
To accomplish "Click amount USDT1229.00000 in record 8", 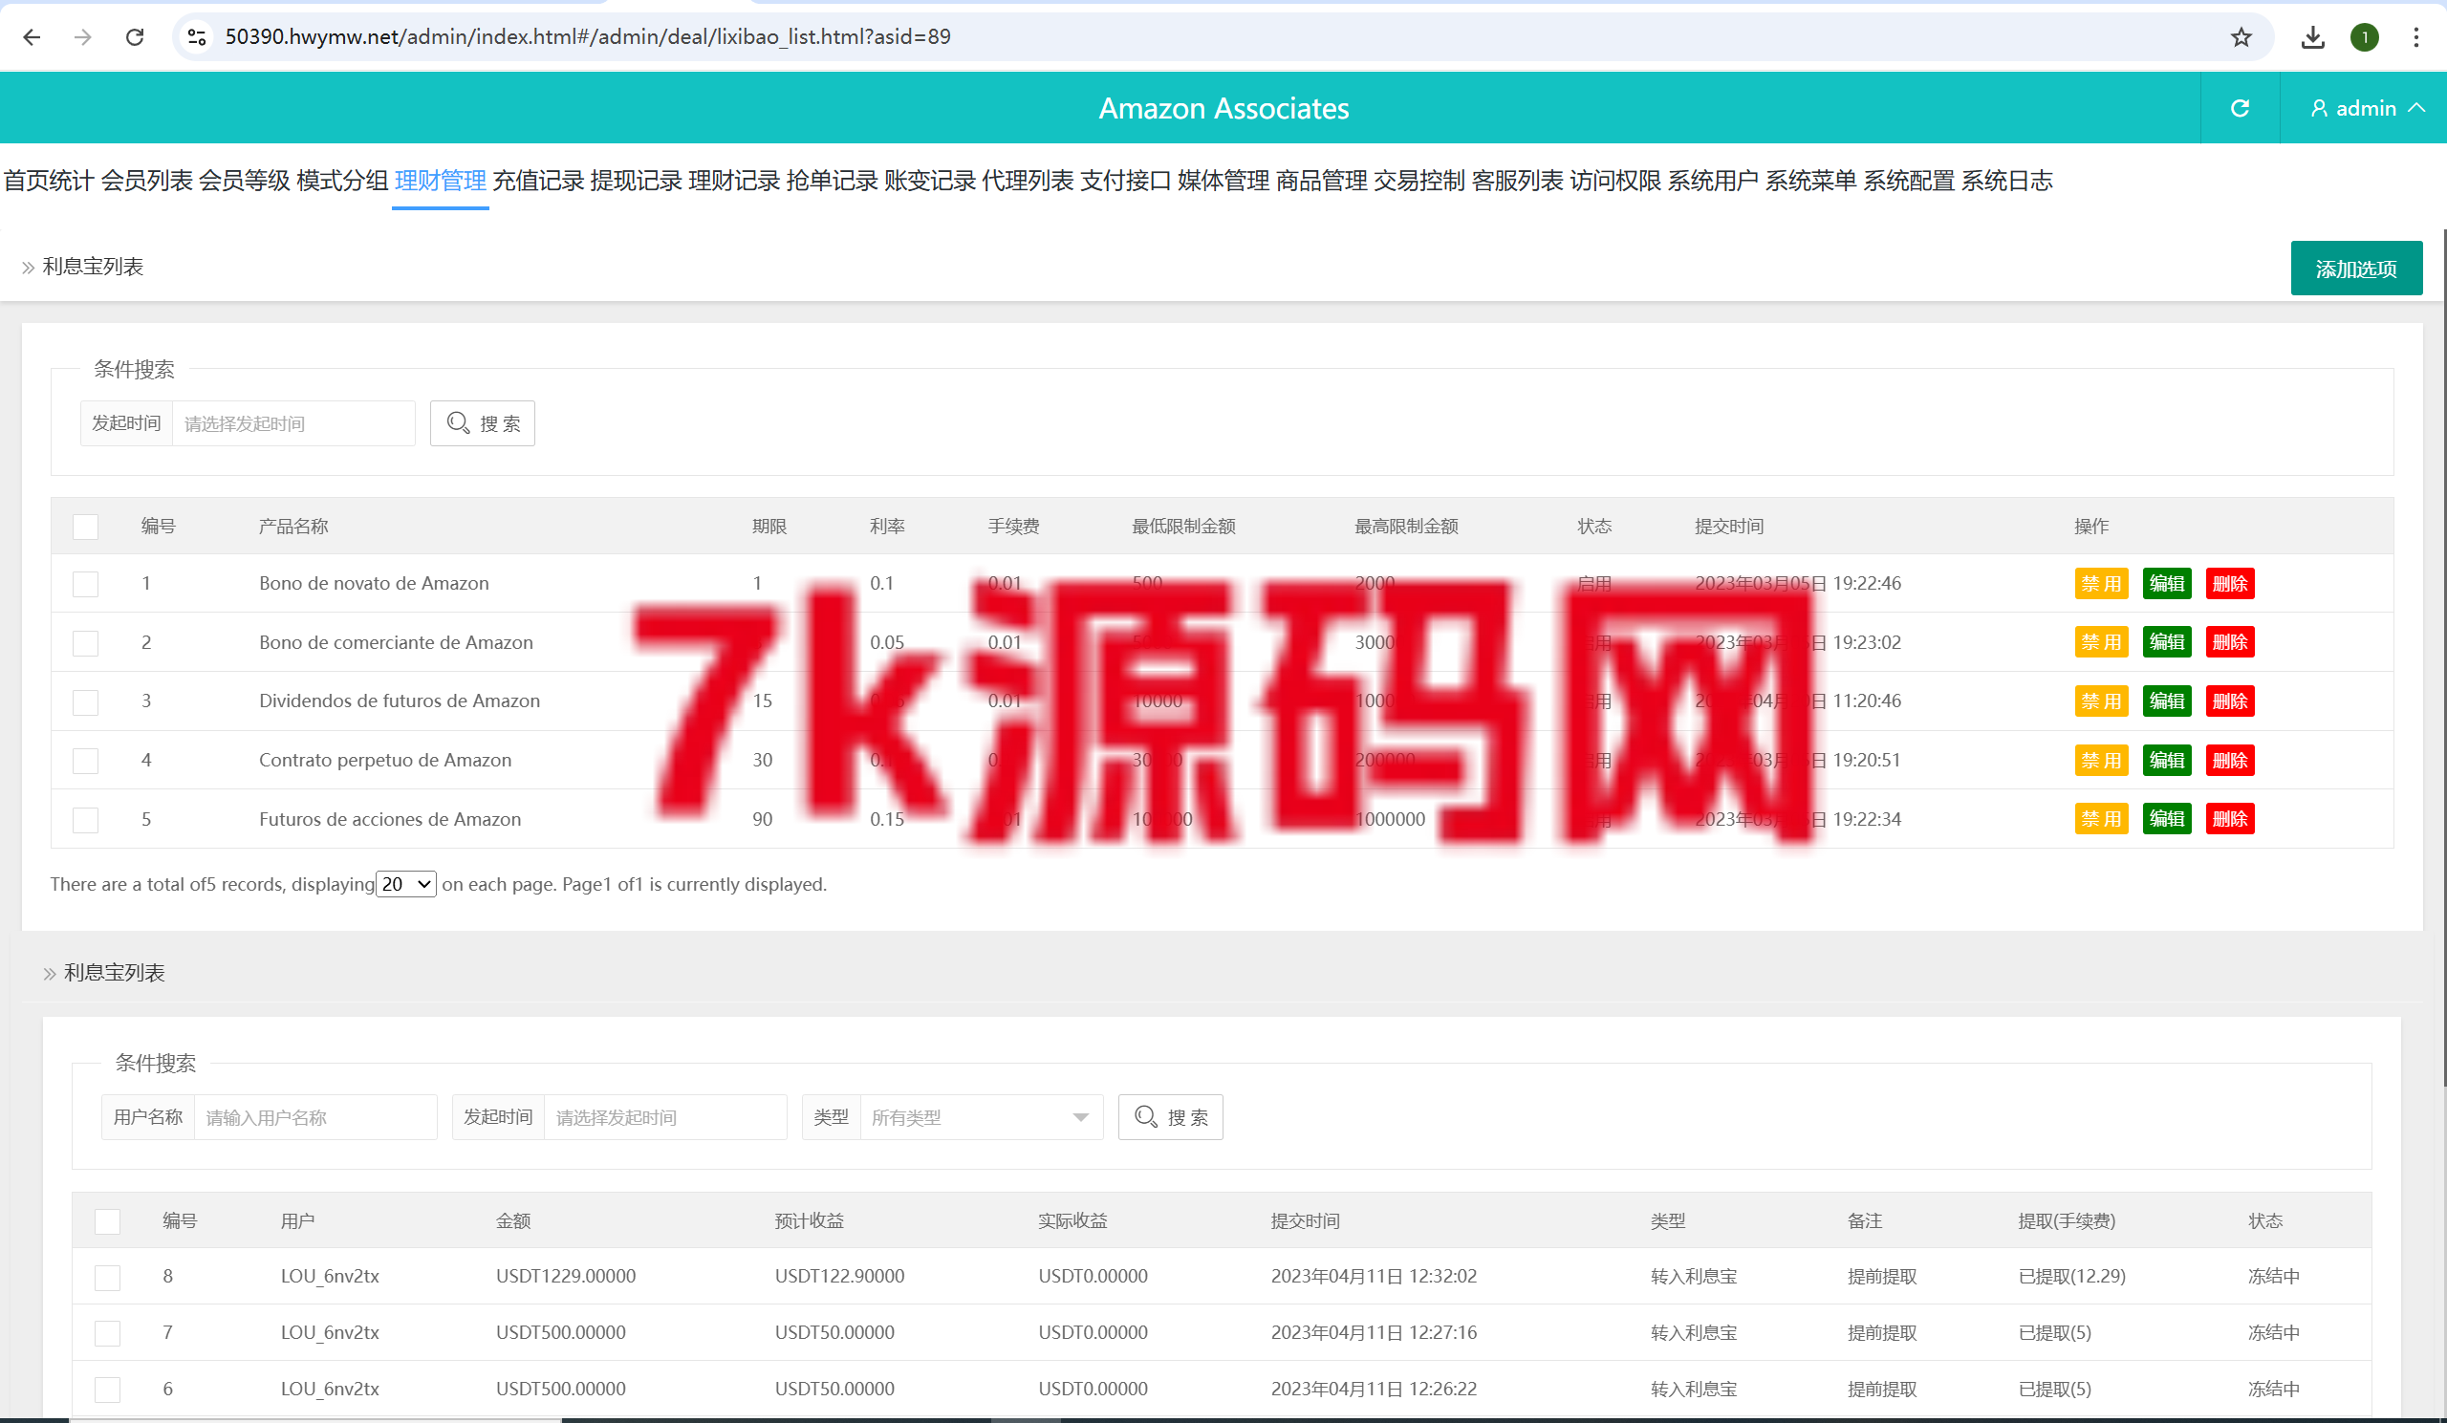I will point(566,1276).
